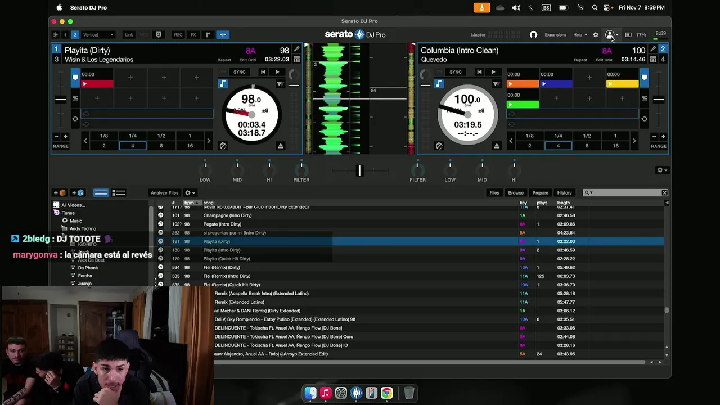720x405 pixels.
Task: Open the Browse tab
Action: click(x=516, y=193)
